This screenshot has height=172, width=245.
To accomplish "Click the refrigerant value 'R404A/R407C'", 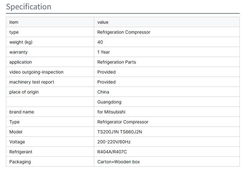I will 112,152.
